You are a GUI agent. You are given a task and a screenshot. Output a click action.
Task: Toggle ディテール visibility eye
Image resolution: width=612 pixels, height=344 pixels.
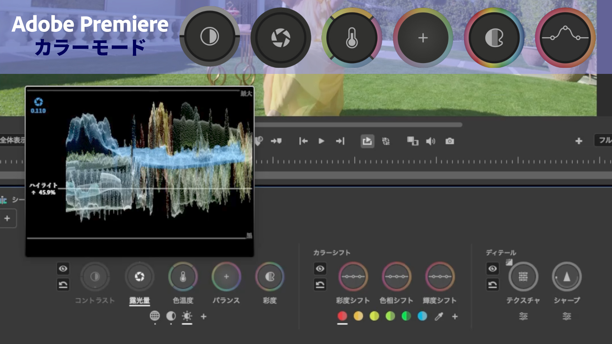(492, 269)
